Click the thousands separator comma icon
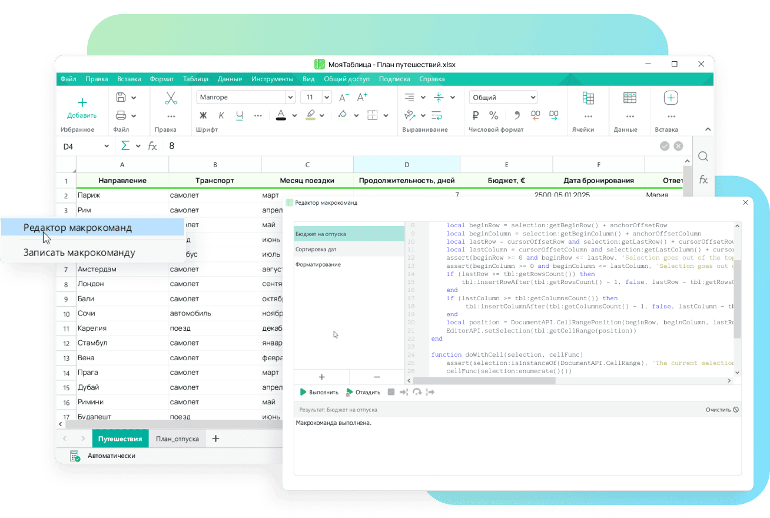This screenshot has height=518, width=770. point(517,115)
